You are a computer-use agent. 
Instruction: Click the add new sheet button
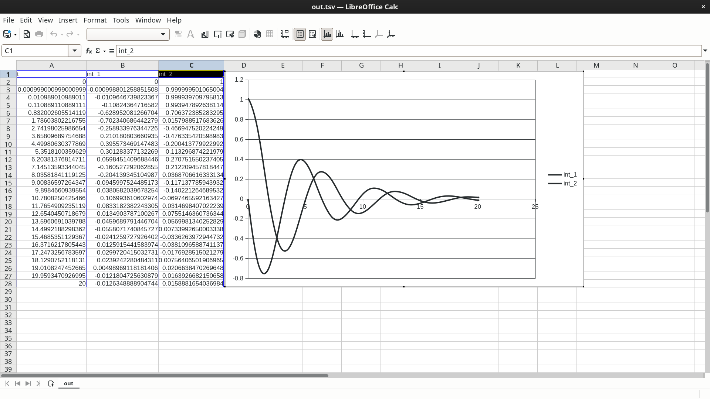[x=51, y=383]
